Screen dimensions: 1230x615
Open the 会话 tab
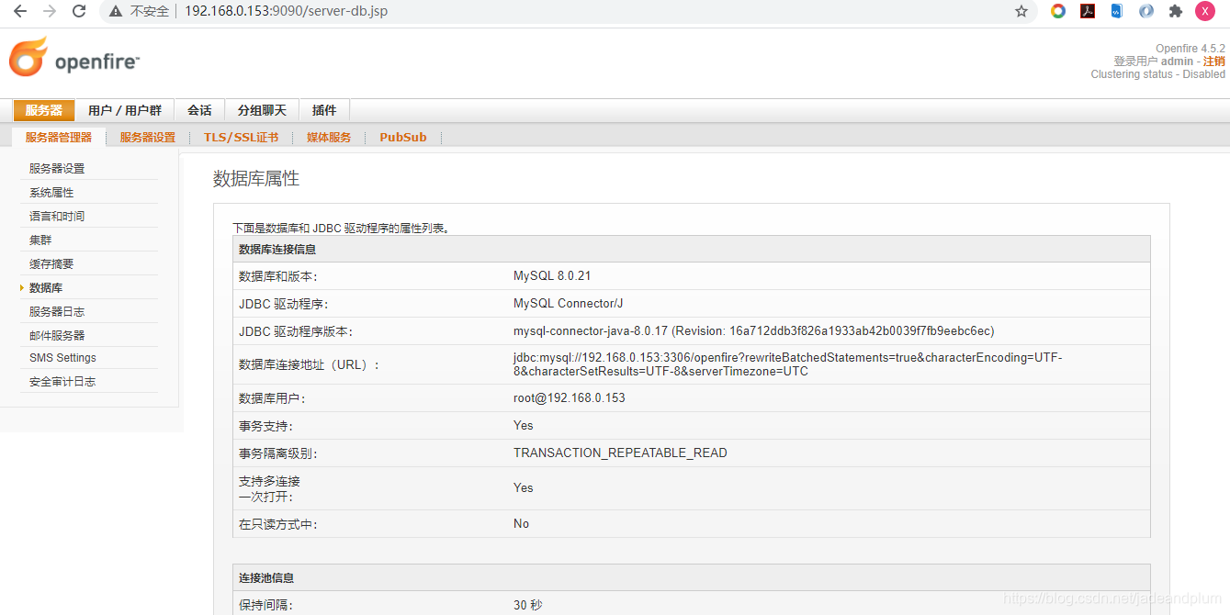[200, 110]
